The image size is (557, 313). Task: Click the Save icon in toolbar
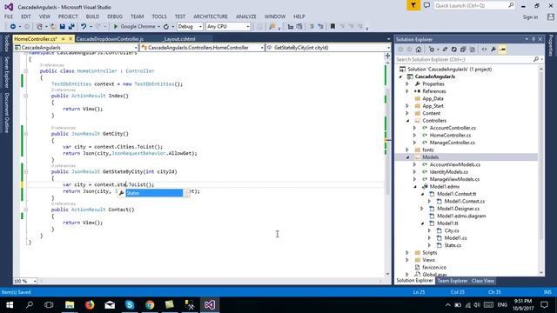pos(63,27)
